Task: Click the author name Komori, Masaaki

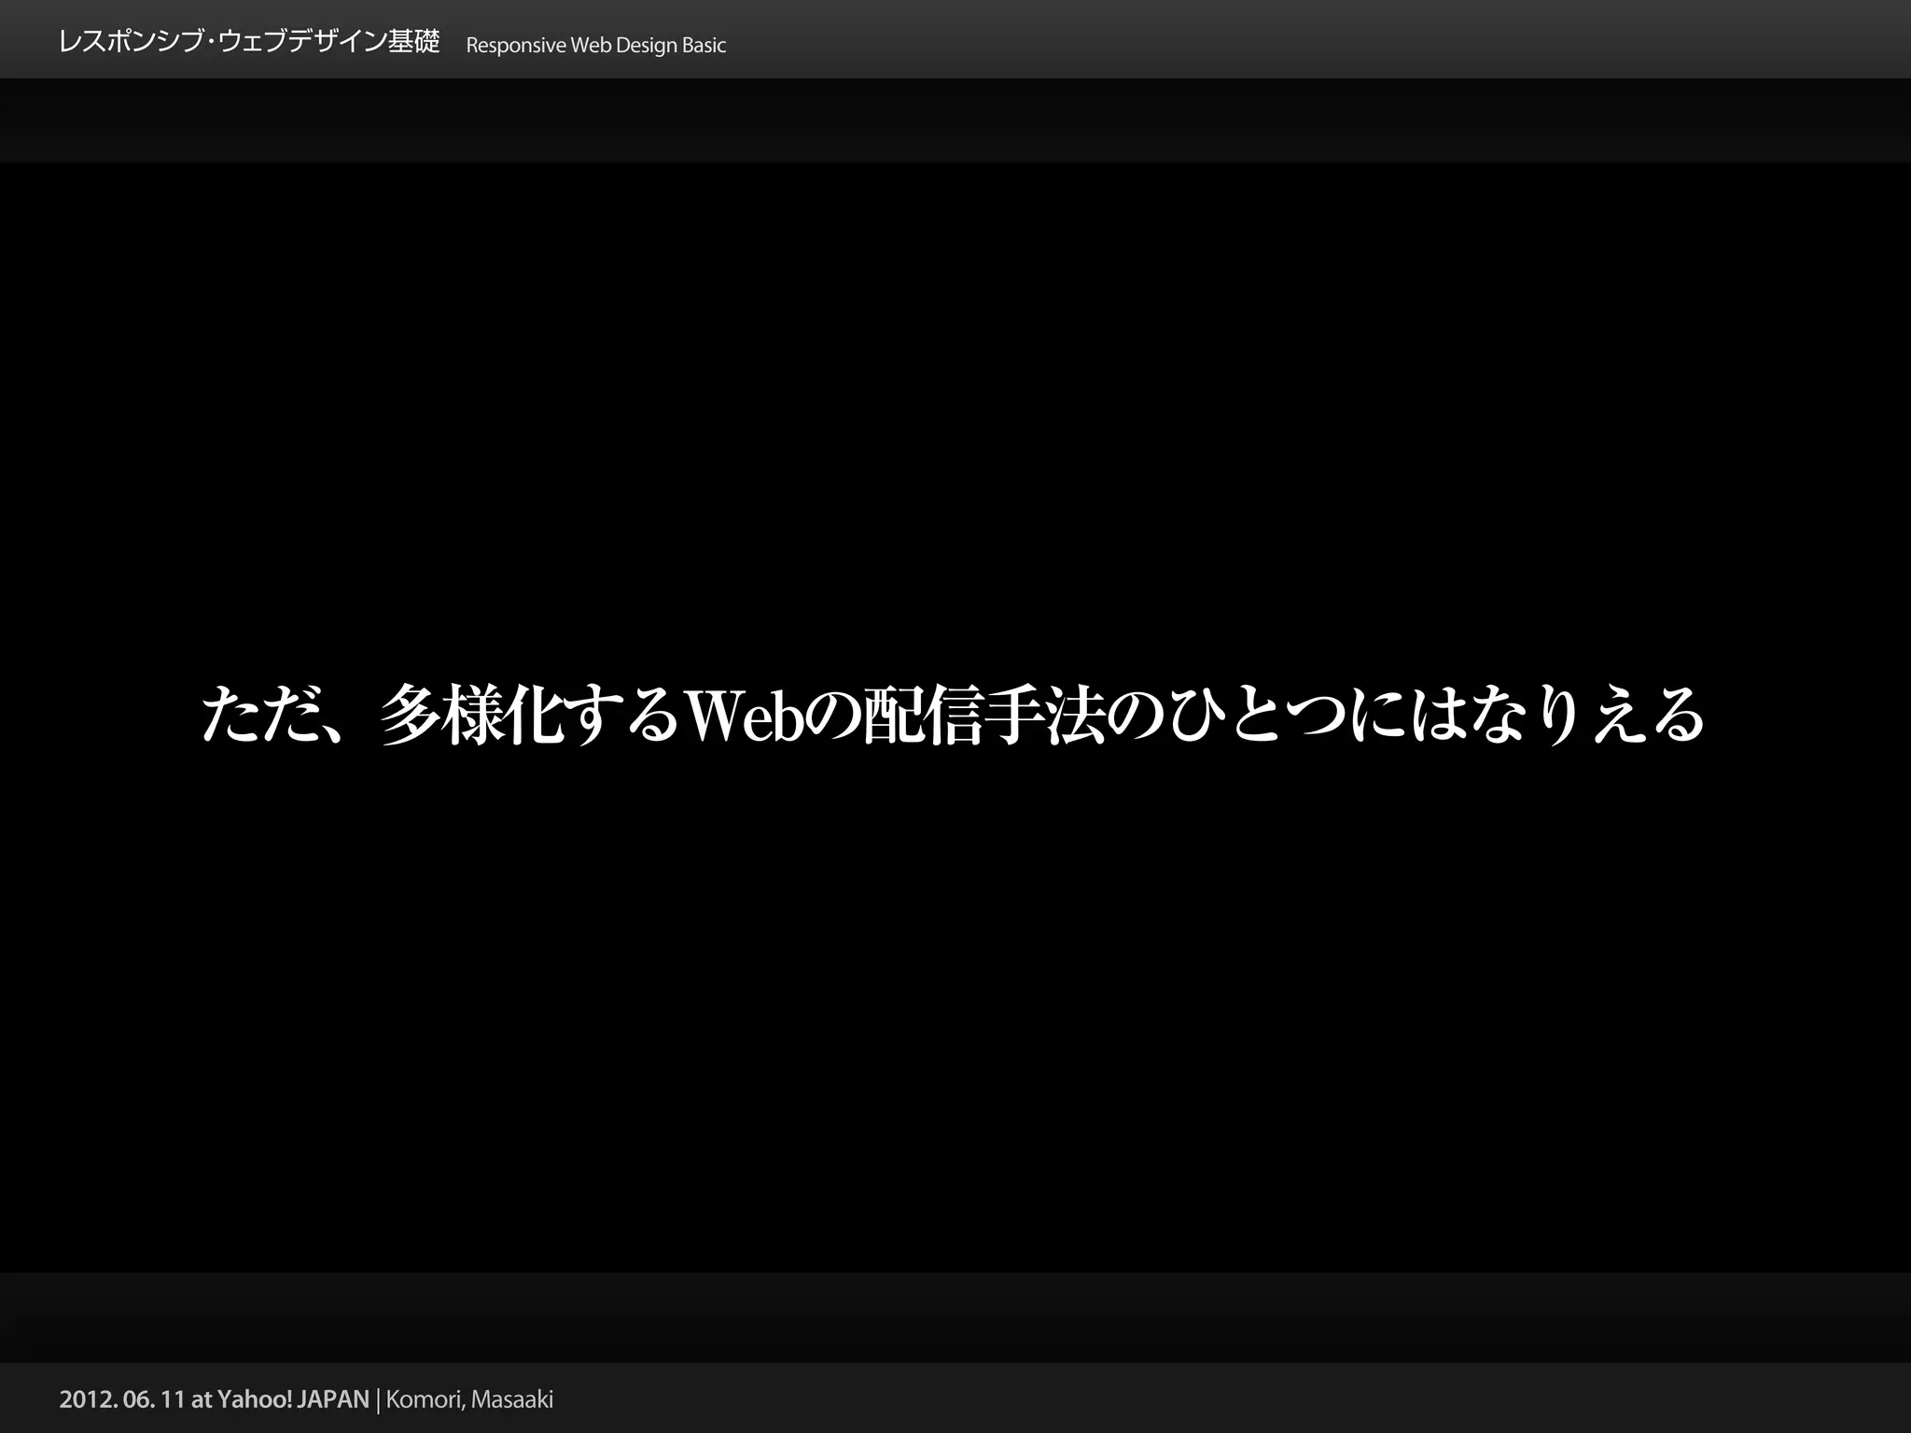Action: click(x=469, y=1400)
